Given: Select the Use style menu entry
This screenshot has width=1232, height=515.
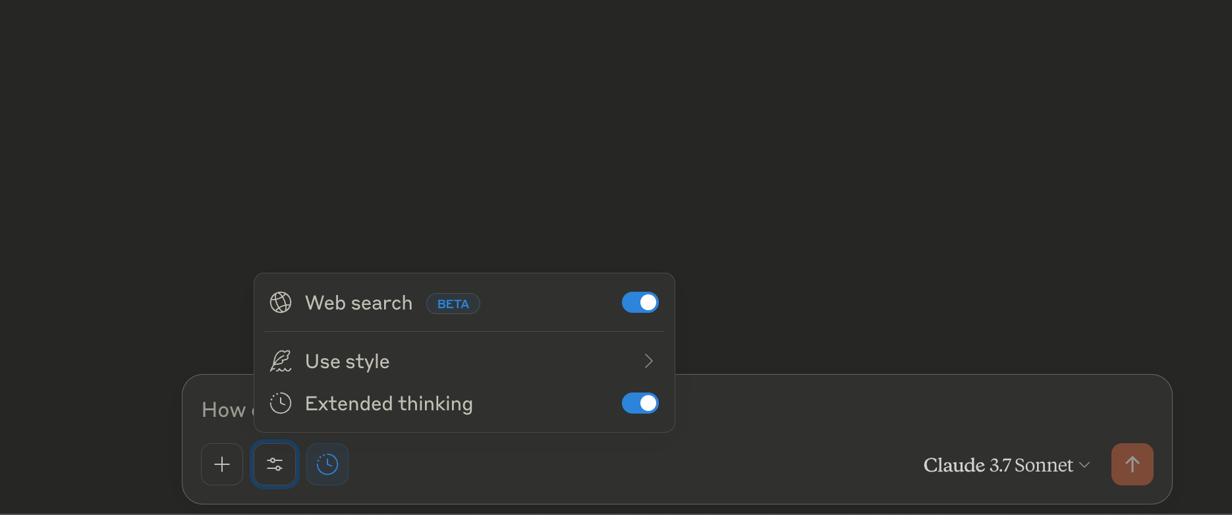Looking at the screenshot, I should pos(464,361).
